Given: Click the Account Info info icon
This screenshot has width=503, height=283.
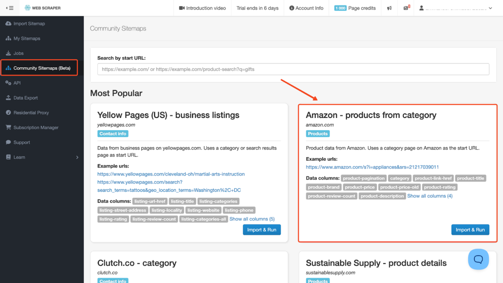Looking at the screenshot, I should point(292,8).
